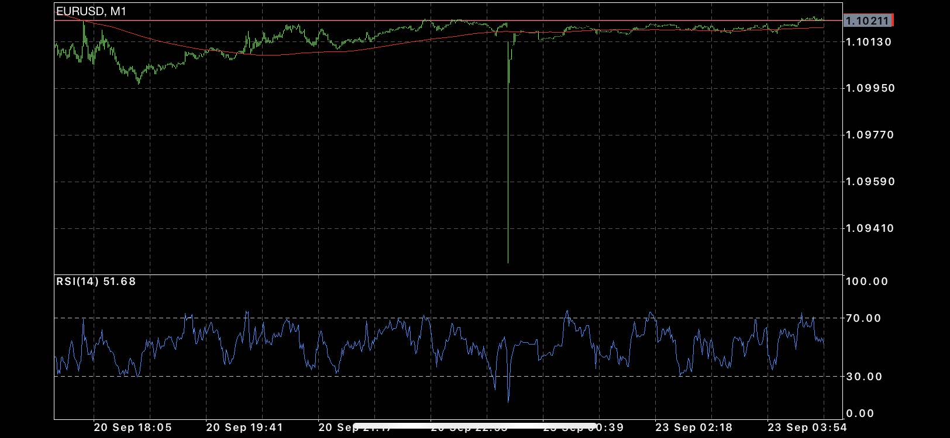Select the 1.09410 price axis label

pyautogui.click(x=870, y=228)
